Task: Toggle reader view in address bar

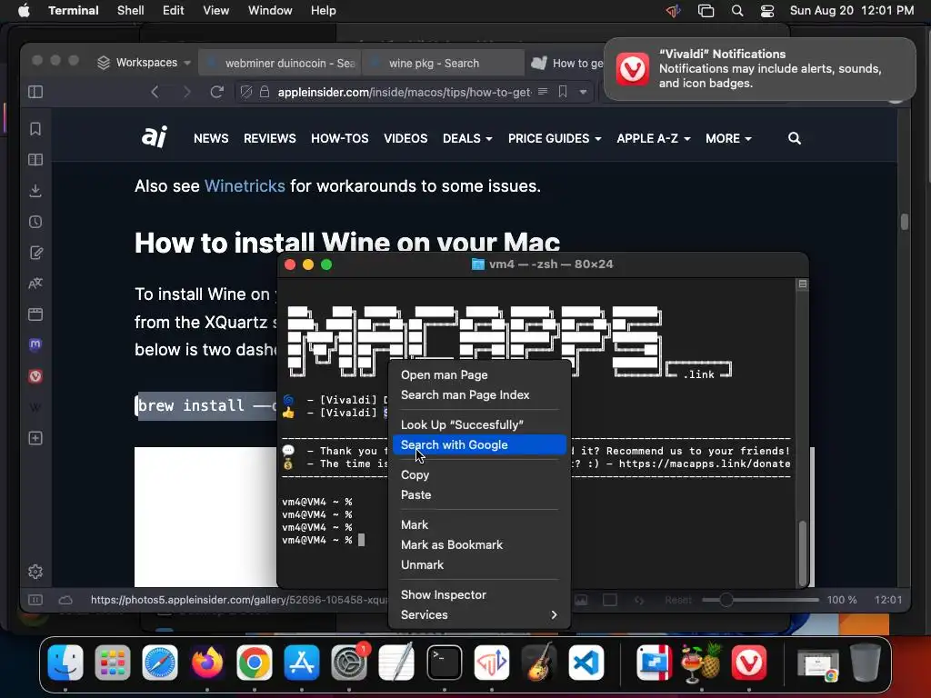Action: (x=543, y=92)
